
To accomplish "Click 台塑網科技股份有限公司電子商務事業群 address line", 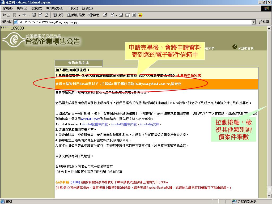I will (84, 167).
